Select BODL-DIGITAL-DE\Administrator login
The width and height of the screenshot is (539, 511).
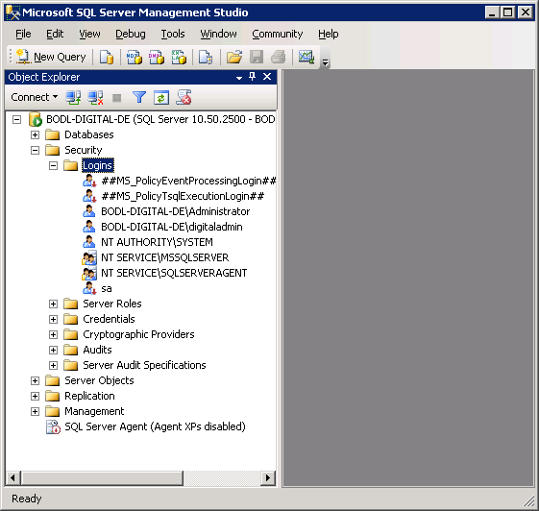click(x=175, y=211)
